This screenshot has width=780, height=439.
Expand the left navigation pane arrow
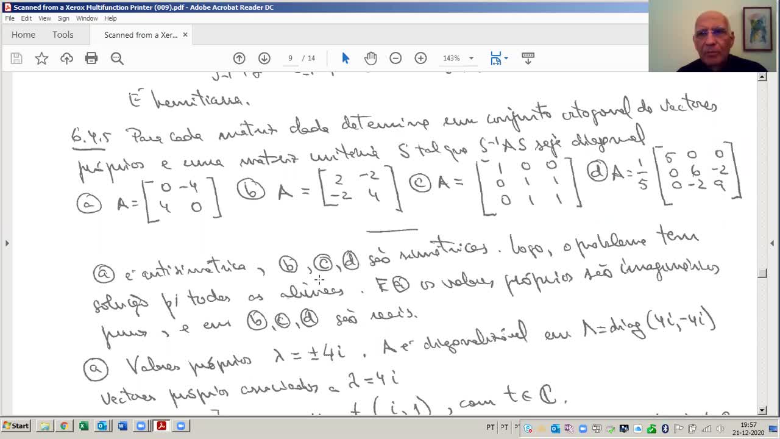[7, 243]
